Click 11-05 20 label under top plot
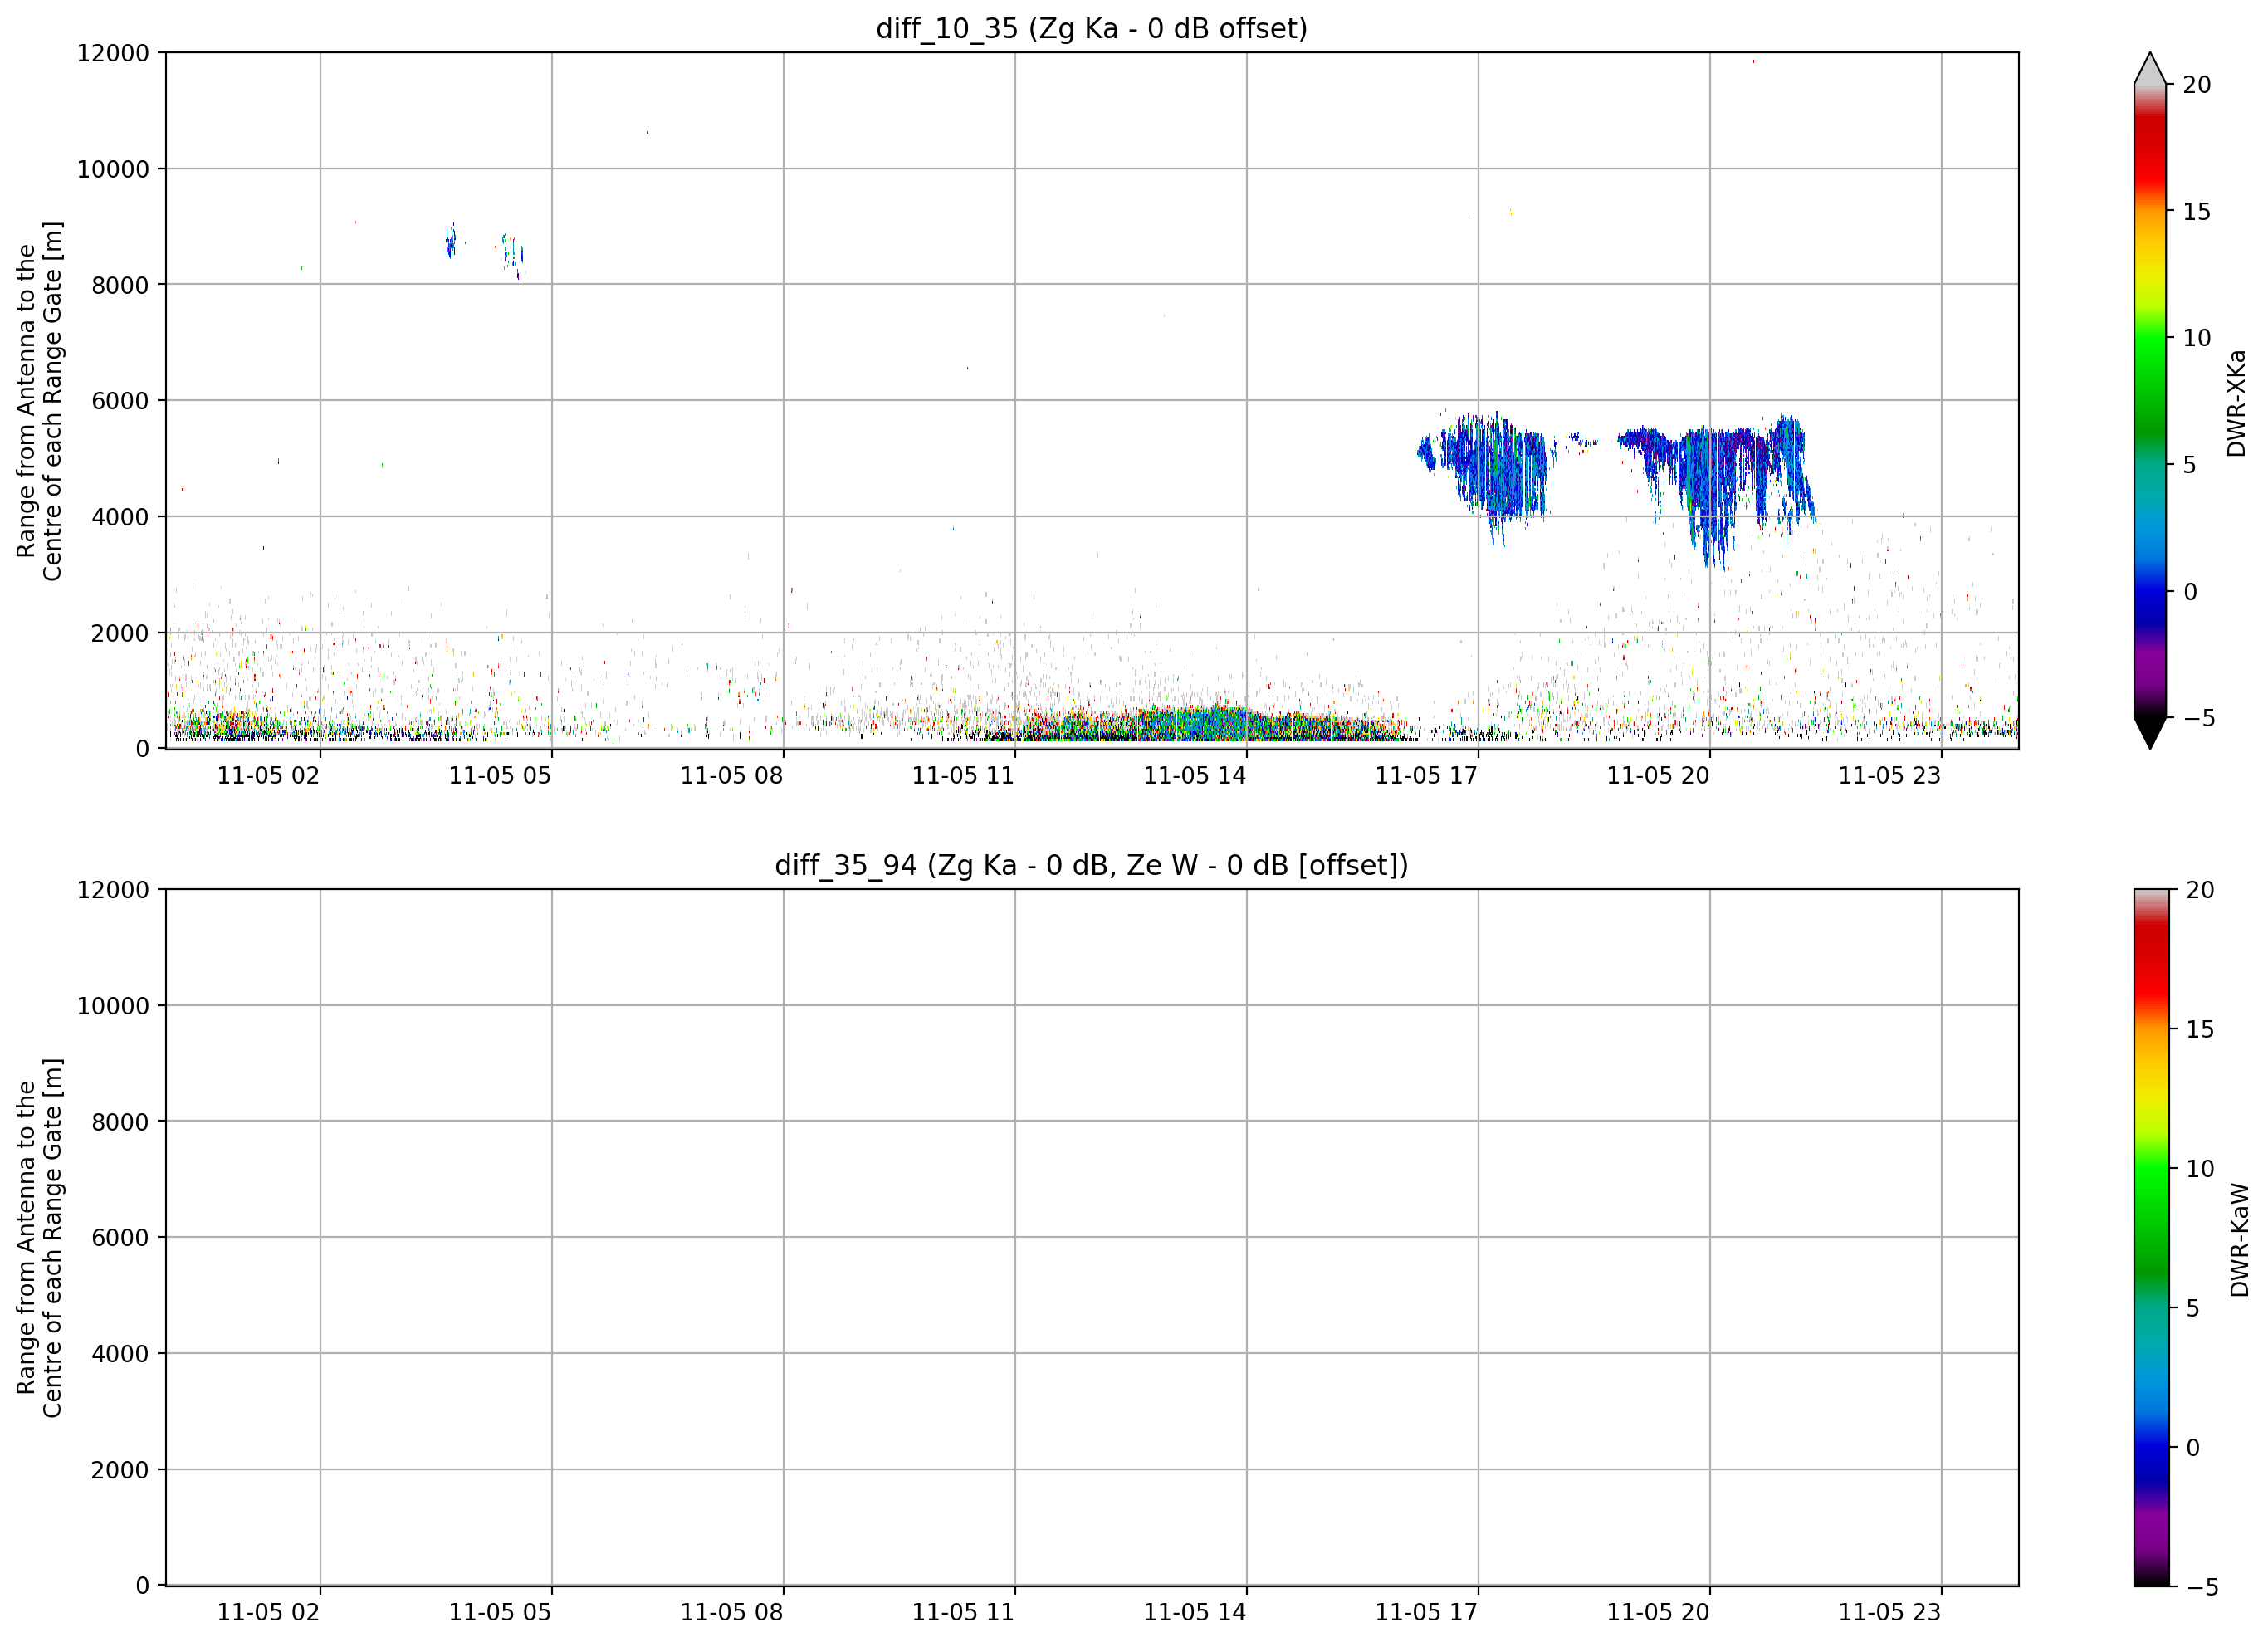Viewport: 2268px width, 1642px height. tap(1658, 776)
